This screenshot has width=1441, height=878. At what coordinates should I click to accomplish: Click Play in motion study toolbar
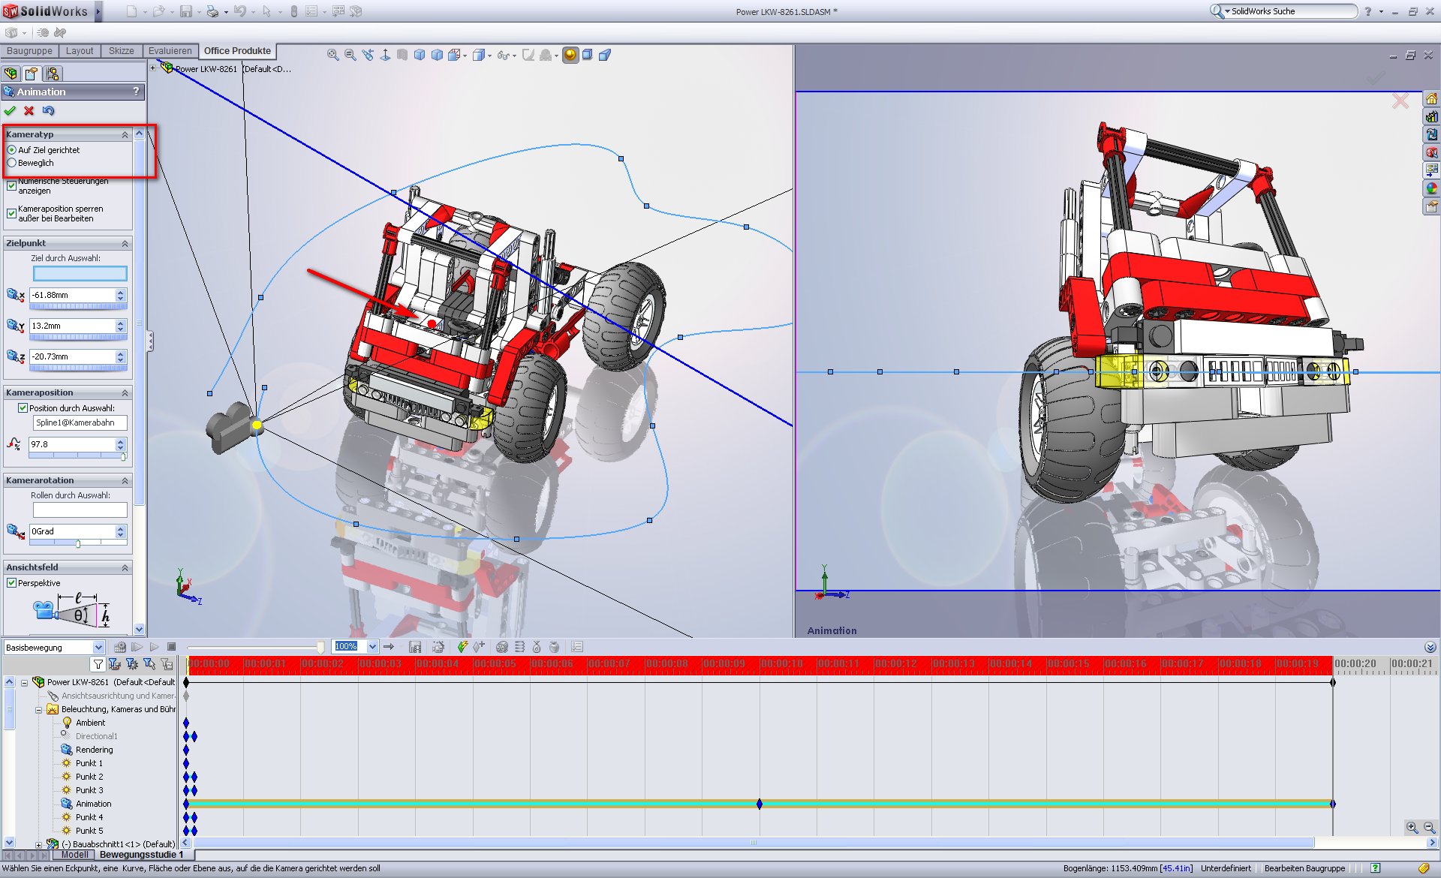point(155,647)
